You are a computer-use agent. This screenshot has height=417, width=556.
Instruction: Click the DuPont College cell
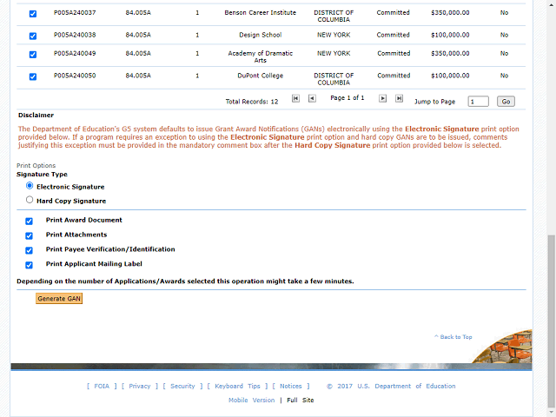pyautogui.click(x=261, y=76)
